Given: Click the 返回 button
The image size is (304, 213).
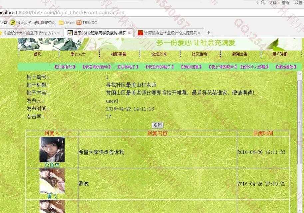Looking at the screenshot, I should (x=157, y=125).
